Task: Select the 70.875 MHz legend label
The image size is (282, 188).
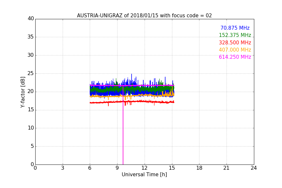Action: [235, 28]
